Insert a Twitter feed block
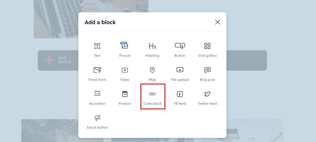The height and width of the screenshot is (142, 316). pos(207,97)
